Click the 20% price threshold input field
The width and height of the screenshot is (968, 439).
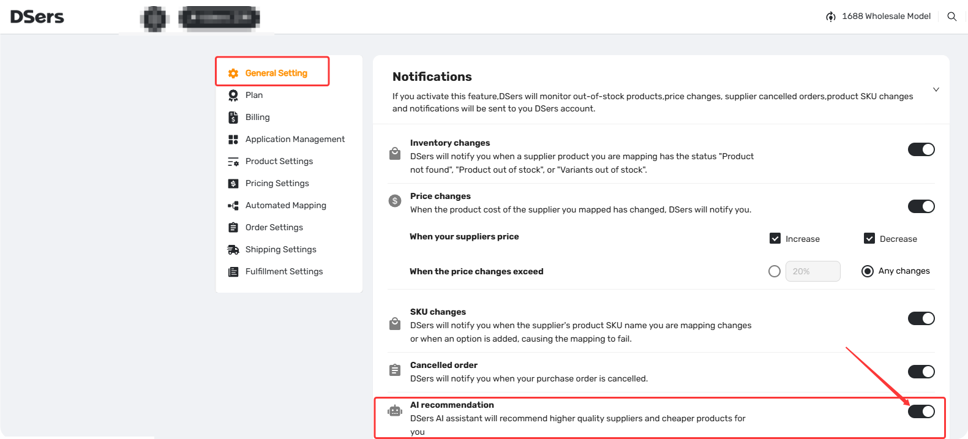[x=813, y=271]
